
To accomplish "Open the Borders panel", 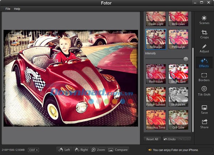I will point(204,77).
